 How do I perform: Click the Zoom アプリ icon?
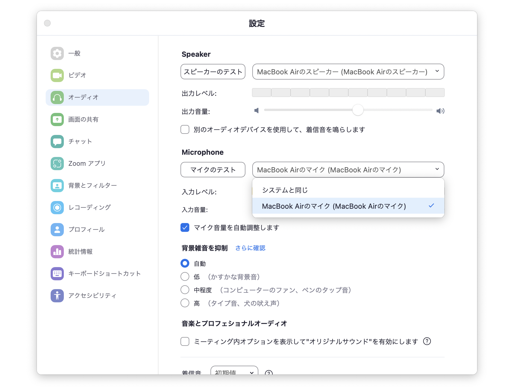(57, 164)
